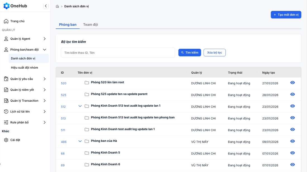Click the Quản lý yêu cầu clipboard icon
Image resolution: width=307 pixels, height=172 pixels.
tap(6, 79)
